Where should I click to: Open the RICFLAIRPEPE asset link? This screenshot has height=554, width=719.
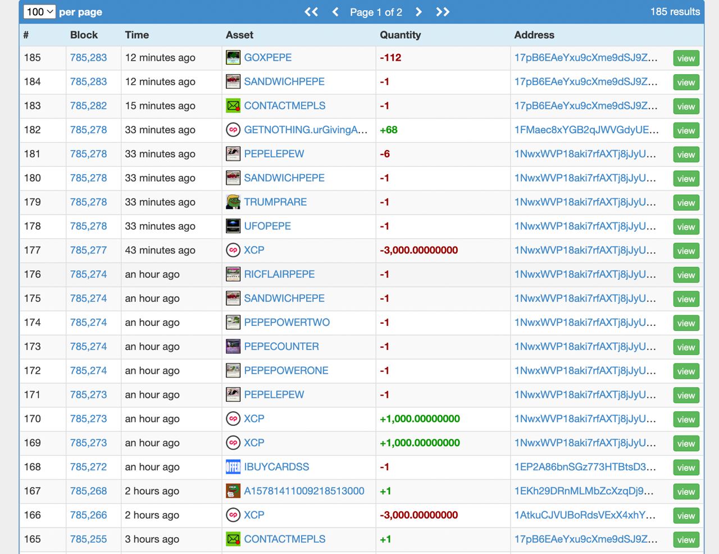tap(279, 274)
